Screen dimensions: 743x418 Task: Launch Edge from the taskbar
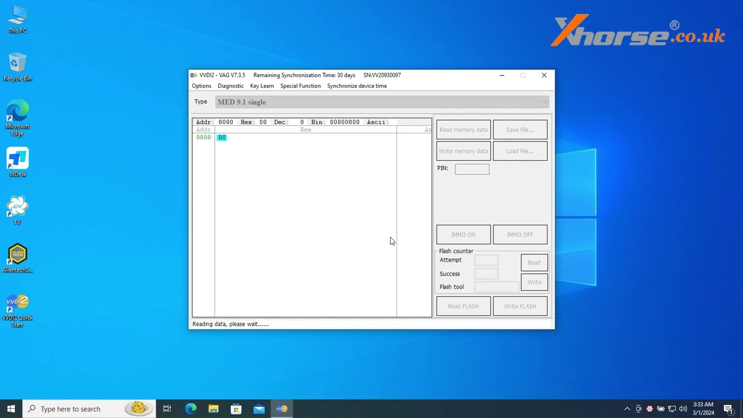pyautogui.click(x=190, y=409)
